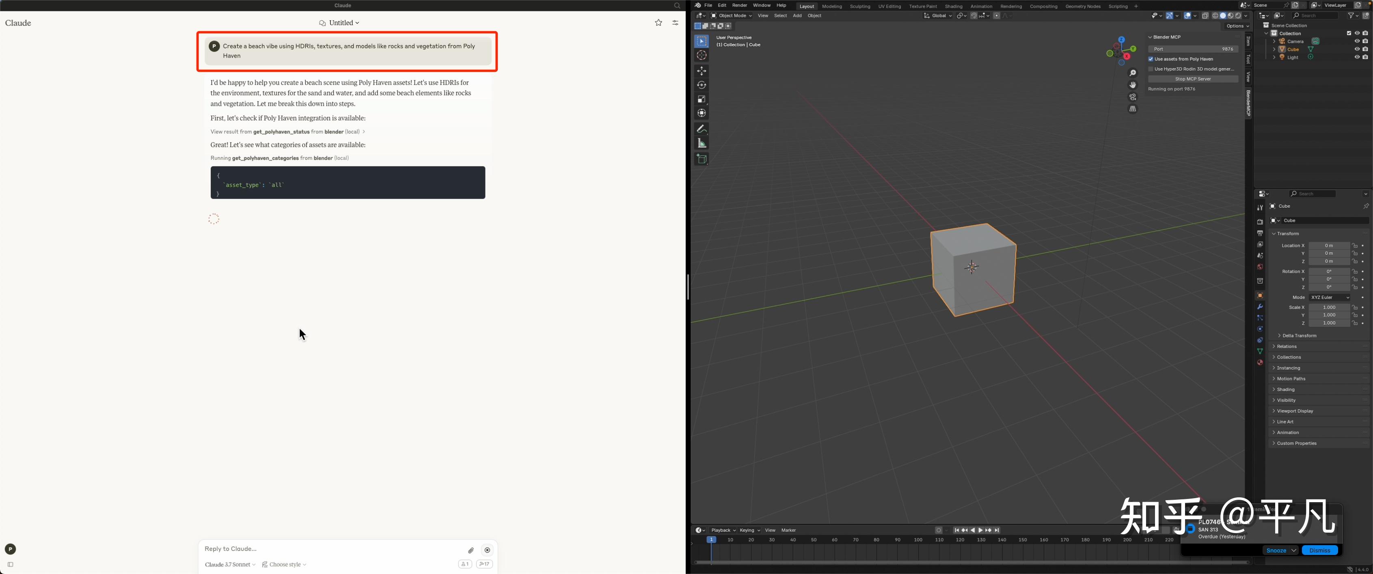Viewport: 1373px width, 574px height.
Task: Open the Render menu in Blender
Action: tap(739, 5)
